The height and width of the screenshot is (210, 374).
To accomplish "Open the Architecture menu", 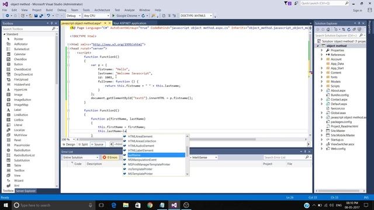I will pos(102,10).
